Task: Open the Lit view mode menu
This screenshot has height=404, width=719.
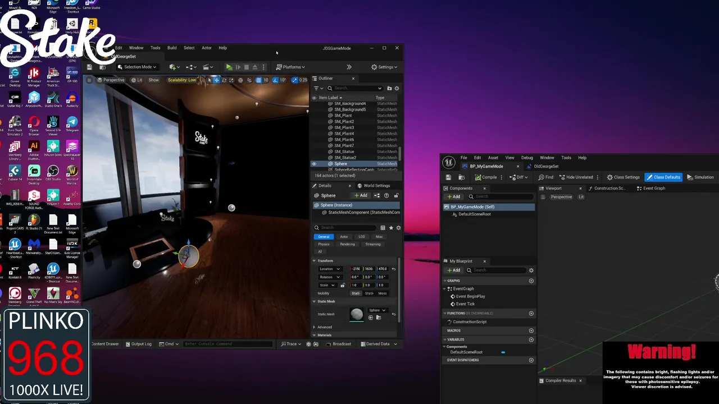Action: (x=136, y=80)
